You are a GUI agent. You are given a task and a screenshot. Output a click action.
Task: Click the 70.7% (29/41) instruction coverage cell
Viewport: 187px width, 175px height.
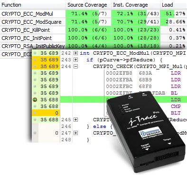click(x=136, y=22)
